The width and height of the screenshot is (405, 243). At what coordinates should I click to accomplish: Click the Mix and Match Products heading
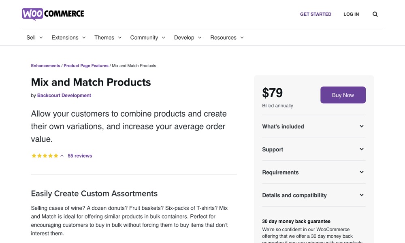pos(91,82)
